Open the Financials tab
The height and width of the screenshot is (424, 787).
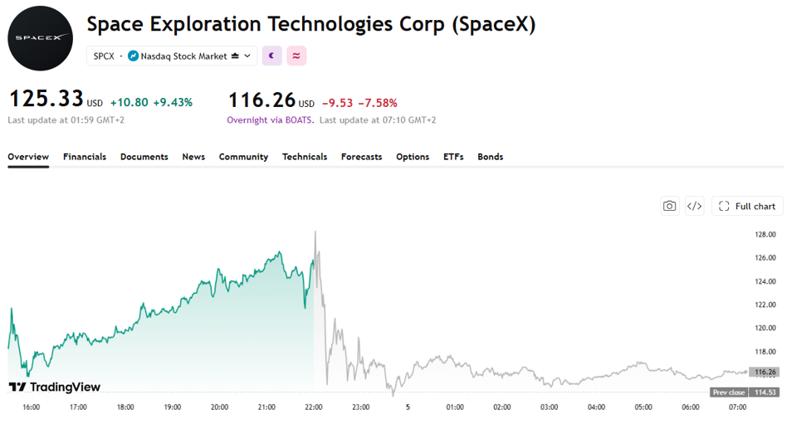coord(85,157)
